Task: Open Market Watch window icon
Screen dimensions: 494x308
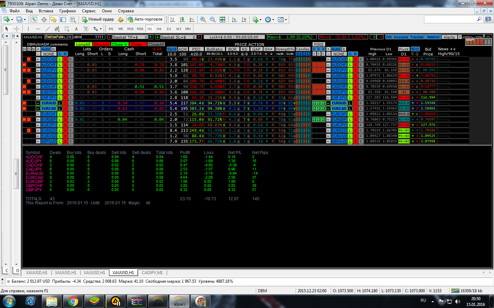Action: [34, 20]
